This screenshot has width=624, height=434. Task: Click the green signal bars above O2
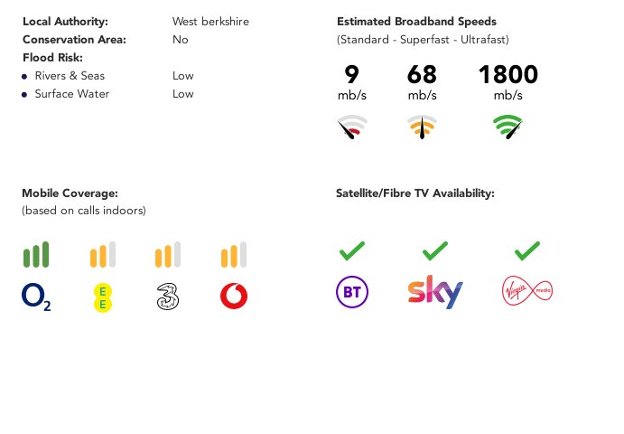(36, 254)
